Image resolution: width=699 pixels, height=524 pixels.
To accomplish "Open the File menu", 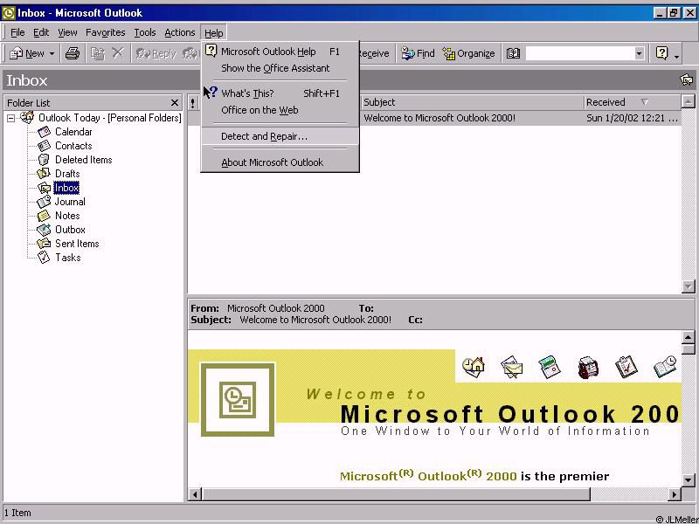I will pos(17,32).
